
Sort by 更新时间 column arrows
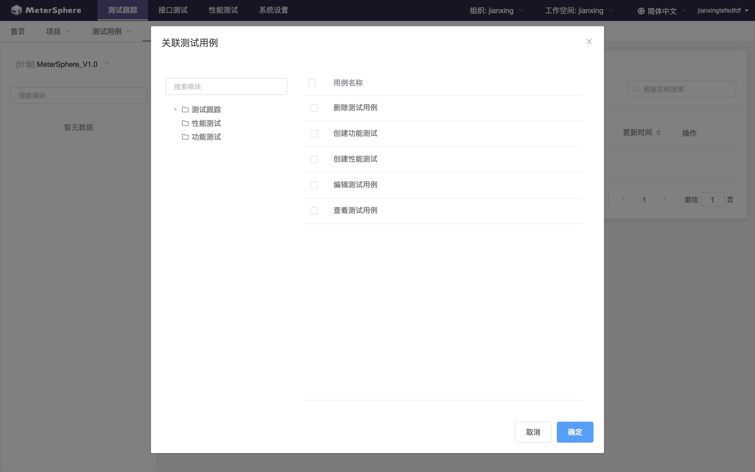coord(658,133)
